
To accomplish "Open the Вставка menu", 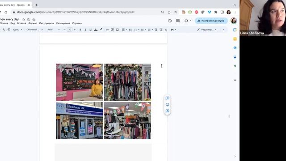I will (x=21, y=23).
